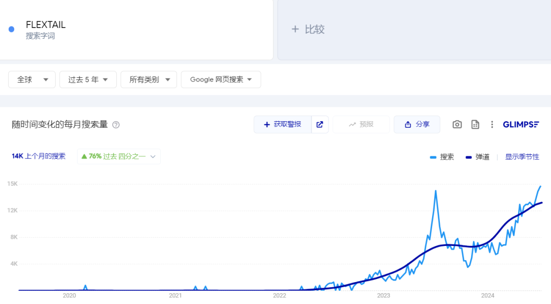Viewport: 551px width, 304px height.
Task: Click the forecast 预报 trend icon
Action: pos(353,124)
